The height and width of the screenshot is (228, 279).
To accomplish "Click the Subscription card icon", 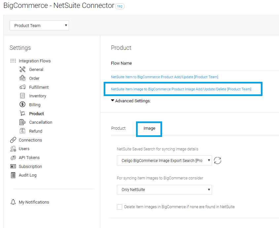I will [13, 166].
